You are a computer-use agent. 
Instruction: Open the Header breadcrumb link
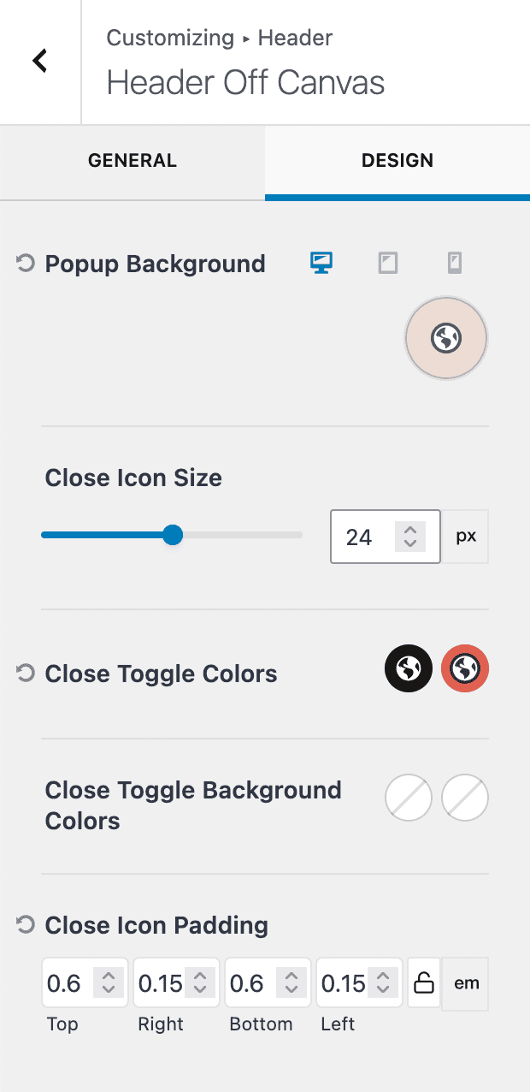(x=294, y=38)
